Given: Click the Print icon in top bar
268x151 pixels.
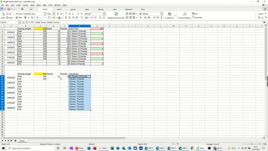Looking at the screenshot, I should coord(22,9).
